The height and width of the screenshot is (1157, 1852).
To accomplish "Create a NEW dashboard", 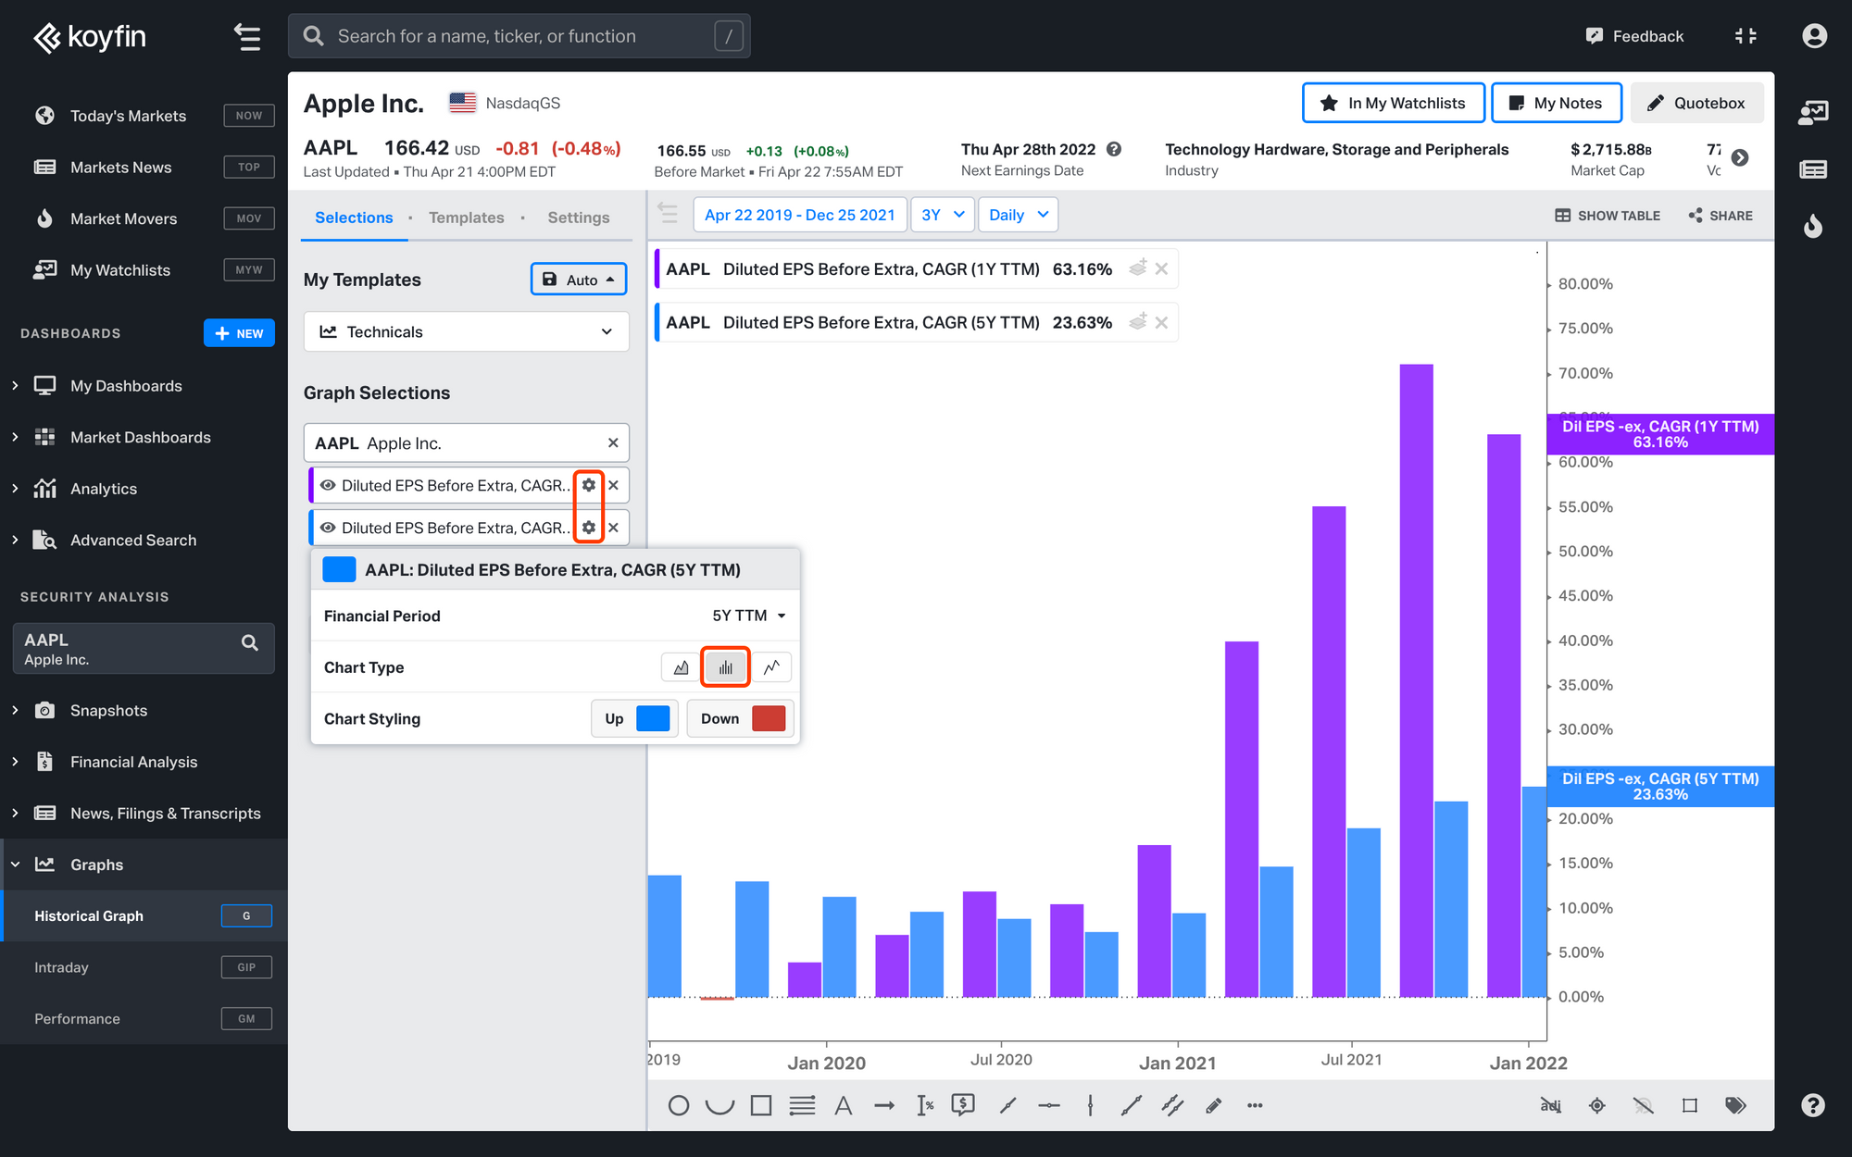I will click(239, 333).
